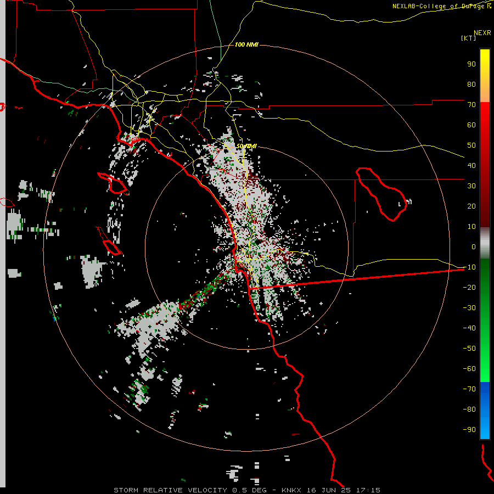Click the 0.5 DEG elevation text
Viewport: 494px width, 494px height.
[250, 490]
